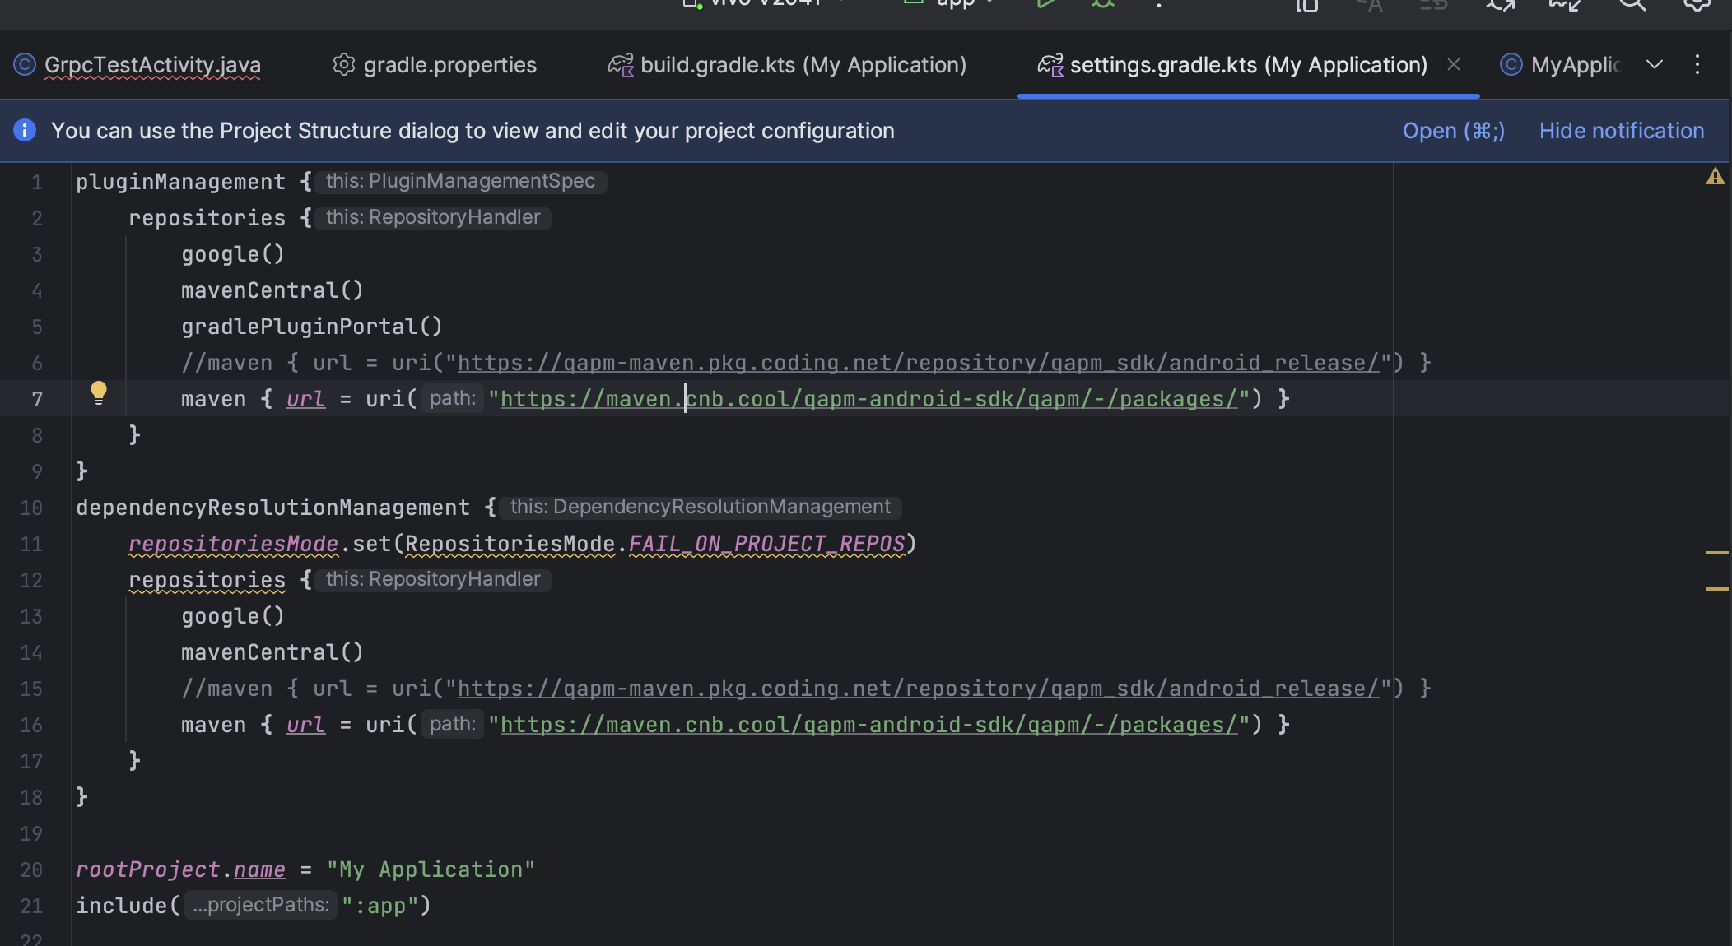Switch to GrpcTestActivity.java tab
Viewport: 1732px width, 946px height.
click(x=151, y=64)
